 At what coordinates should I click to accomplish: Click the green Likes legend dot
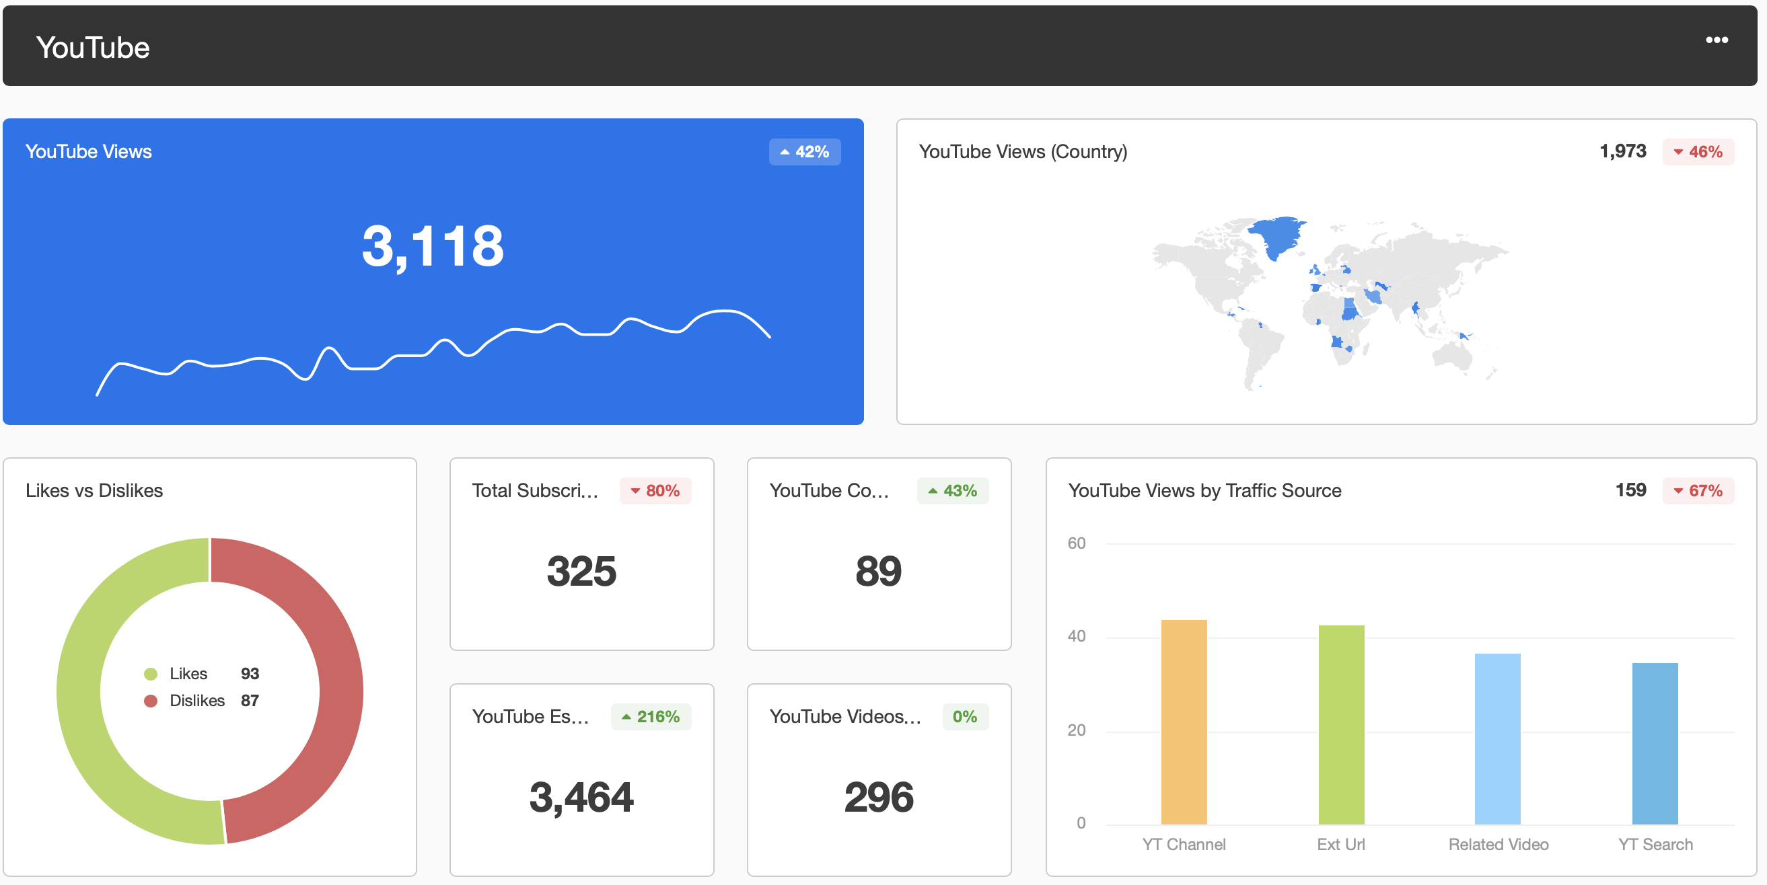[x=151, y=673]
